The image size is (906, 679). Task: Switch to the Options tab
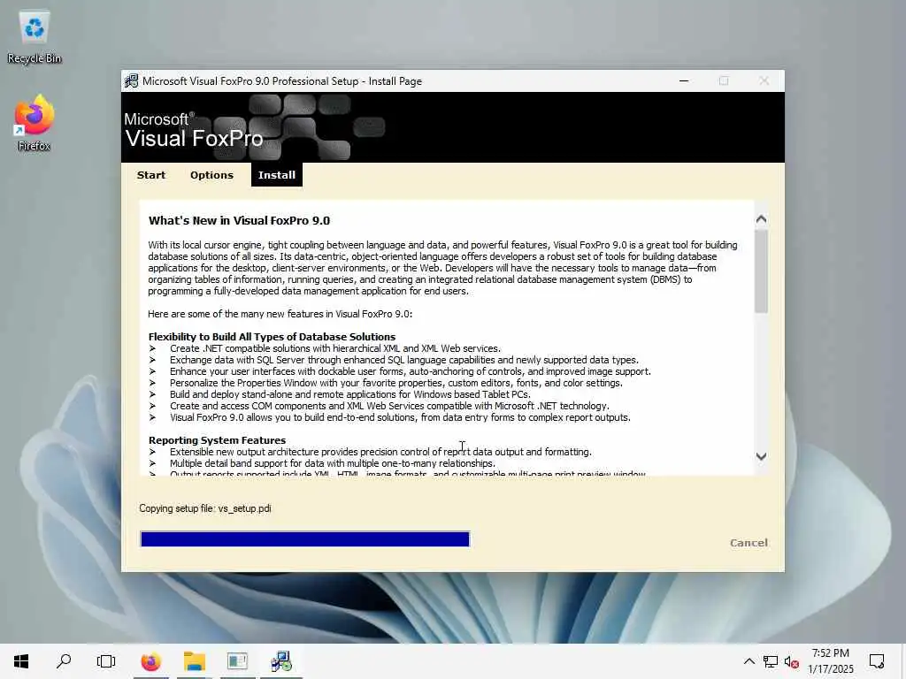211,175
